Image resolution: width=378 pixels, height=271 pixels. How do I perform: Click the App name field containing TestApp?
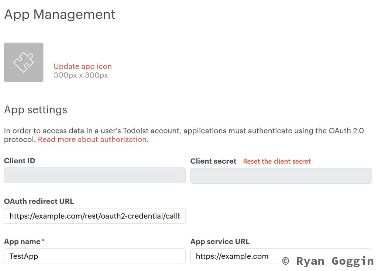tap(94, 256)
